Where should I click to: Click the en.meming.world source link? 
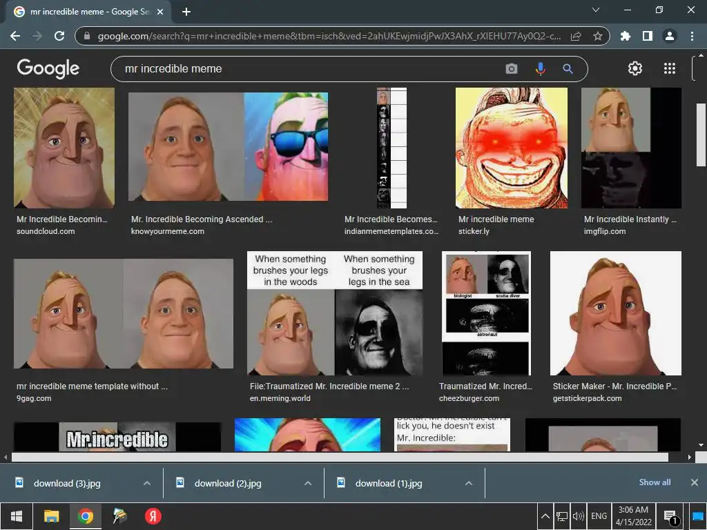pos(280,398)
